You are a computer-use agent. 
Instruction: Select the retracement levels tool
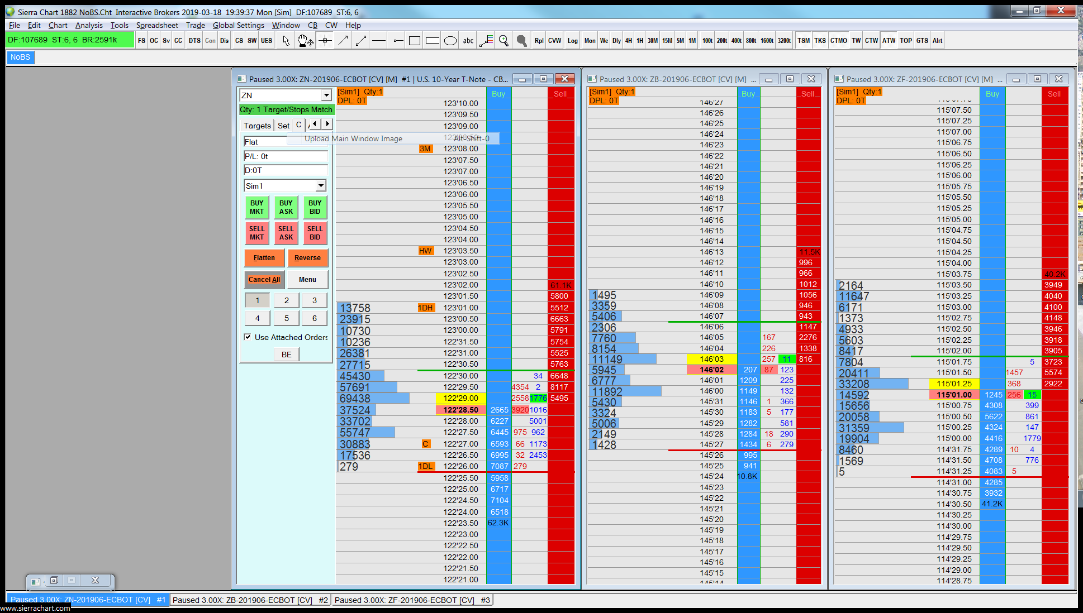[486, 41]
